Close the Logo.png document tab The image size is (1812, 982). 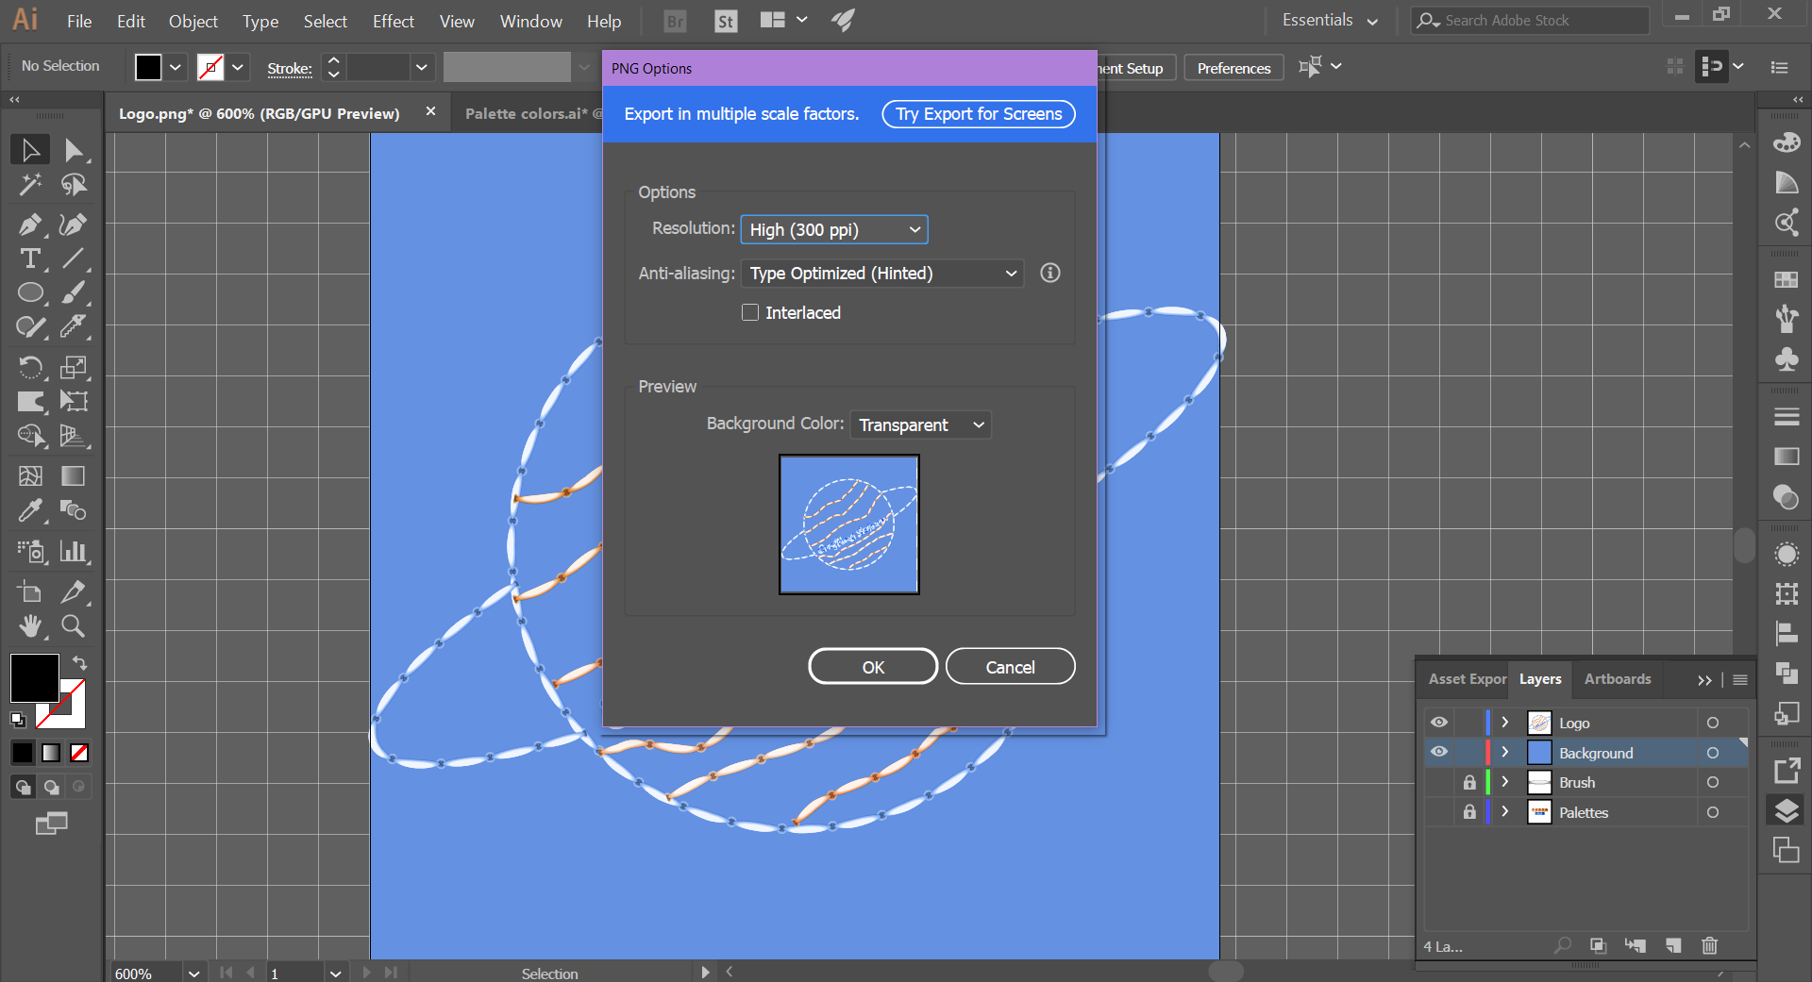[x=430, y=111]
